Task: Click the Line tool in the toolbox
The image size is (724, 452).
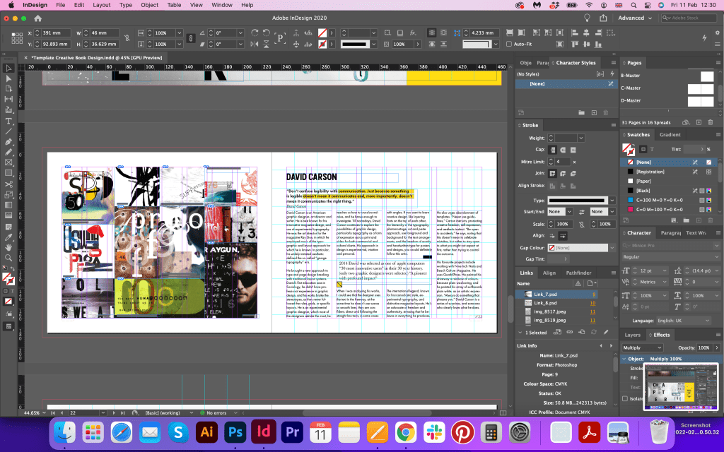Action: (8, 131)
